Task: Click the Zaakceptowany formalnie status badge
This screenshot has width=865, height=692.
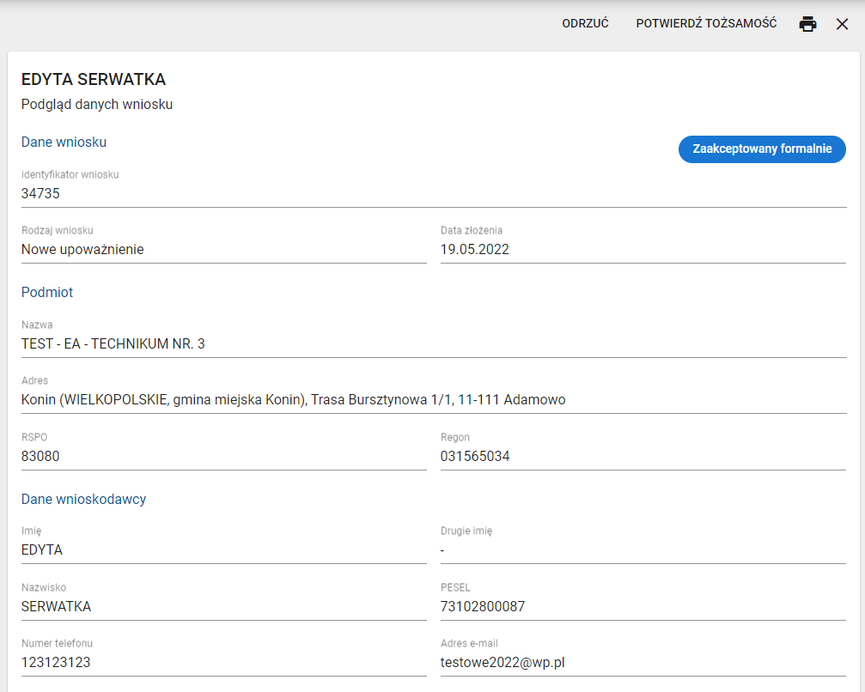Action: click(762, 149)
